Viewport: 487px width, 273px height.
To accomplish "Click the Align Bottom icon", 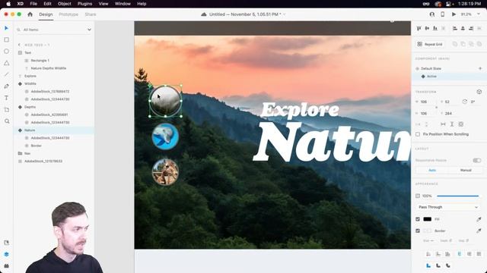I will 435,28.
